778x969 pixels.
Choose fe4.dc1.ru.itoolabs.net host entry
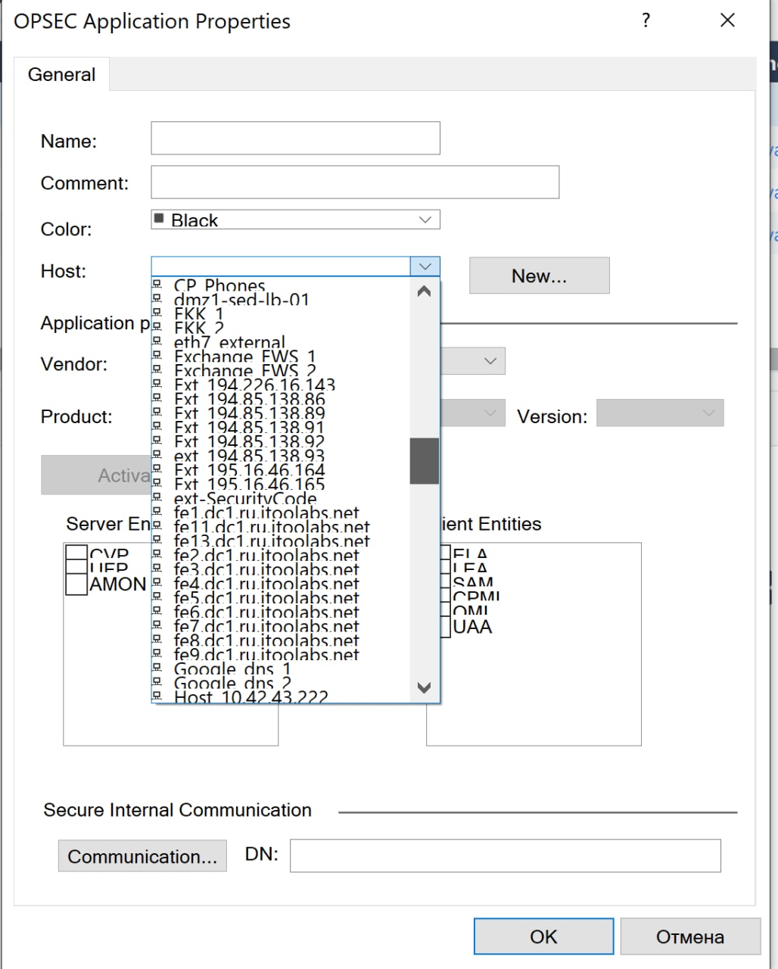[281, 582]
